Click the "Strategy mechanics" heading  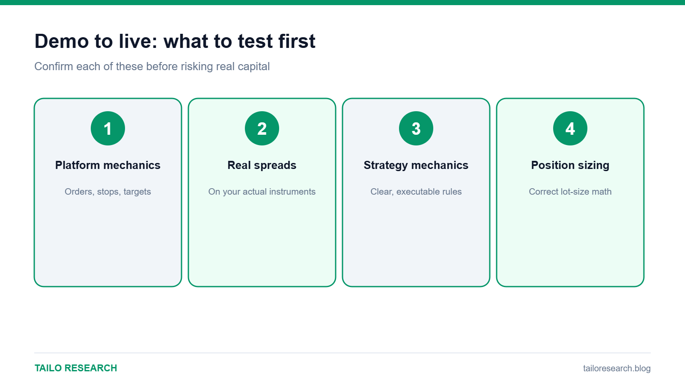pyautogui.click(x=416, y=165)
